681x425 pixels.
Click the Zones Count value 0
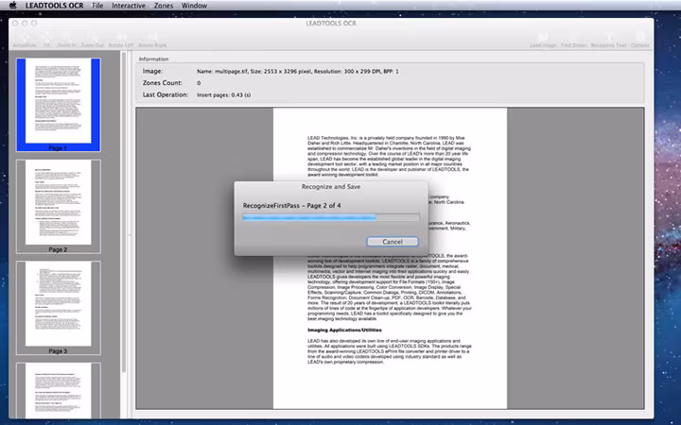click(199, 83)
